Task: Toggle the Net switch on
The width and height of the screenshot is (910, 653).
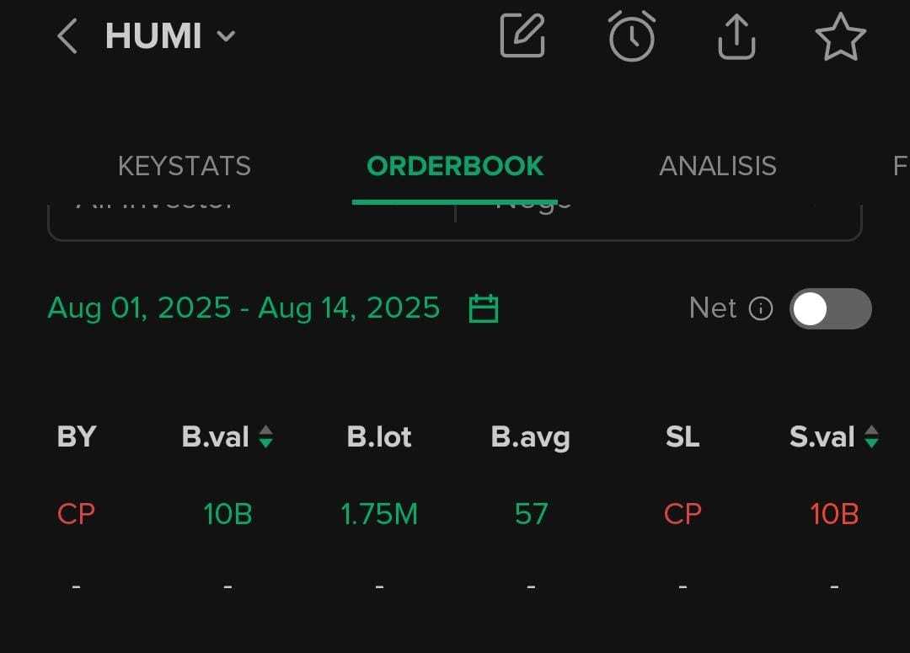Action: pos(831,308)
